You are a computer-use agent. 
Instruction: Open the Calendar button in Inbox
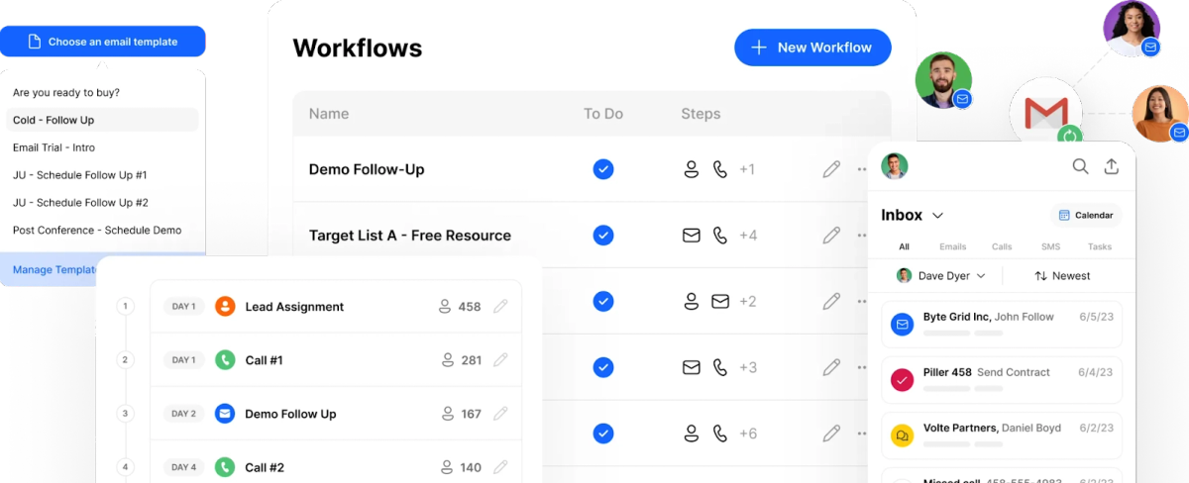pos(1086,215)
